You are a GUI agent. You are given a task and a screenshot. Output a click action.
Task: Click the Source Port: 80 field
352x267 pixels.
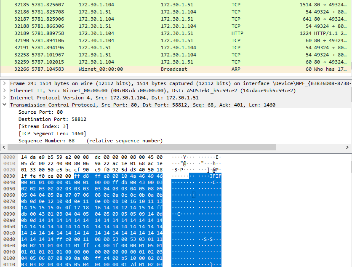(41, 112)
